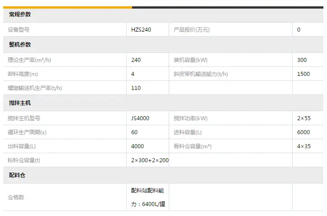Select the HZS240 equipment model value
The height and width of the screenshot is (216, 327).
[141, 30]
